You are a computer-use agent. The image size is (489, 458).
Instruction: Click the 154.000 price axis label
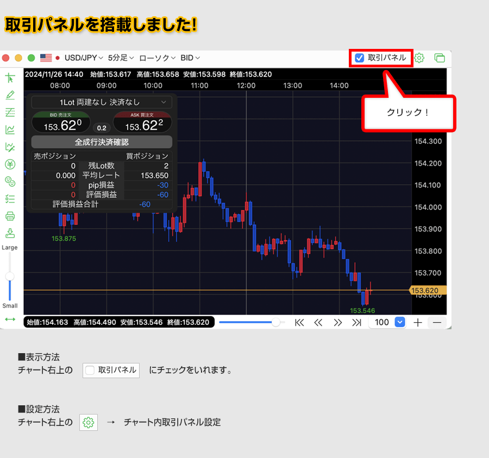pos(428,207)
